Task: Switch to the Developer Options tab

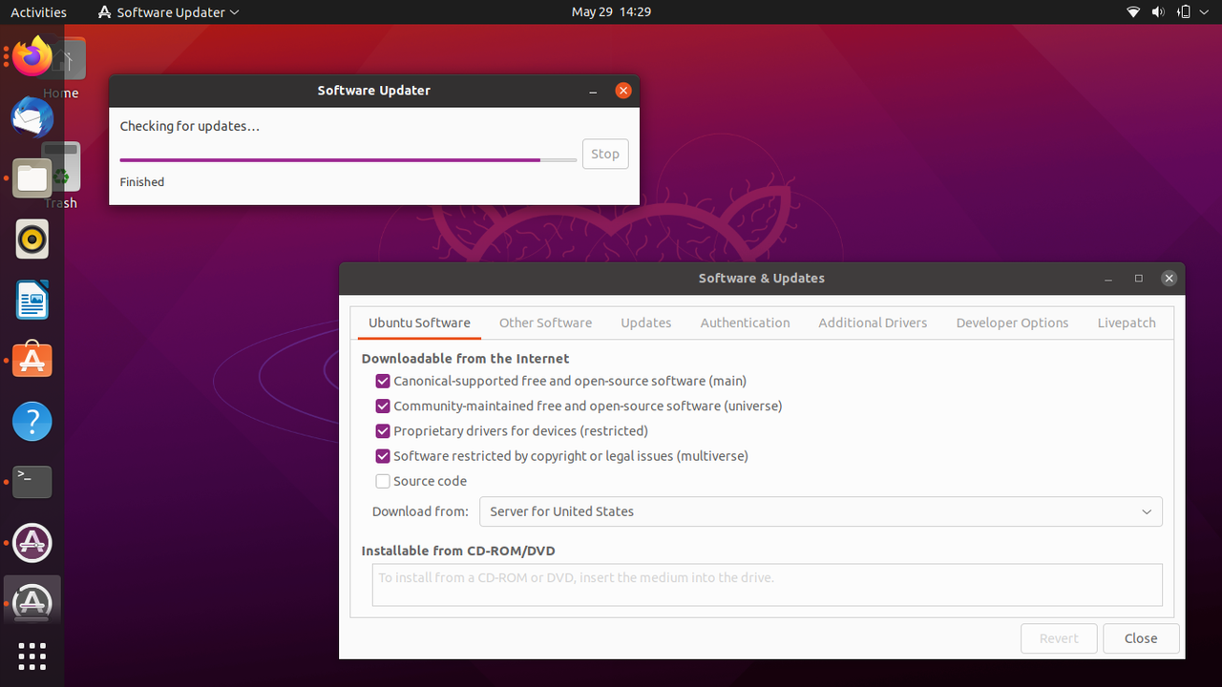Action: 1012,323
